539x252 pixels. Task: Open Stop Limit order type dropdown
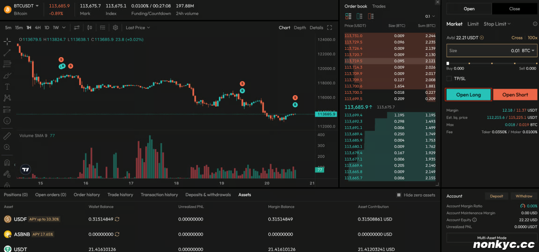point(497,24)
